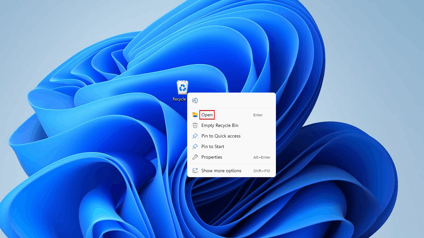
Task: Click the Rename icon in context menu
Action: 195,100
